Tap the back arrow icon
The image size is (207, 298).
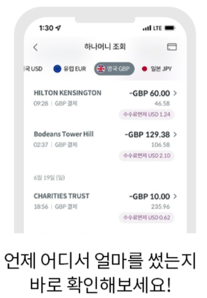(x=36, y=47)
